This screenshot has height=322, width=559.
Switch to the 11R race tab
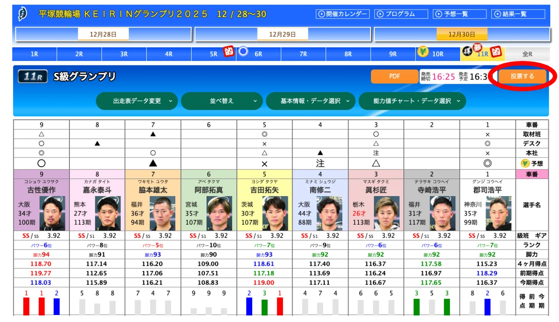(x=483, y=54)
